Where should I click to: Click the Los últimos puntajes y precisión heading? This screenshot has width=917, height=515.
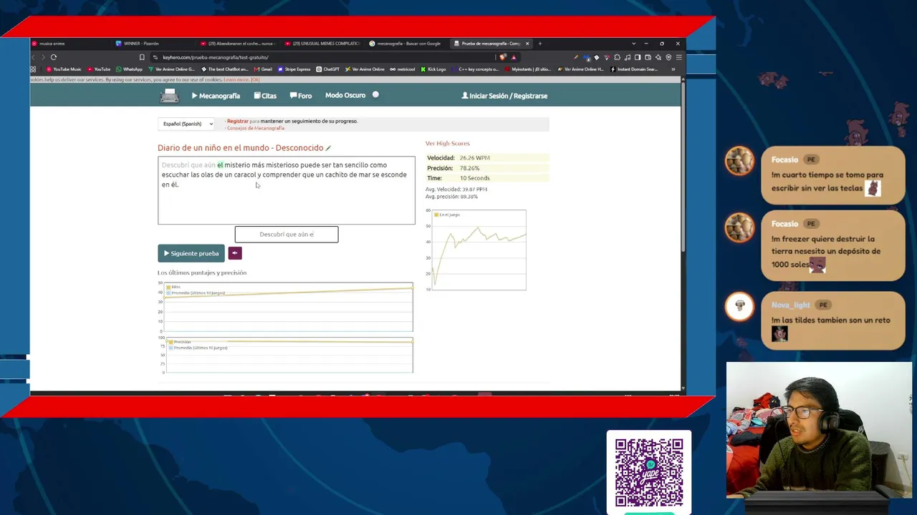202,273
